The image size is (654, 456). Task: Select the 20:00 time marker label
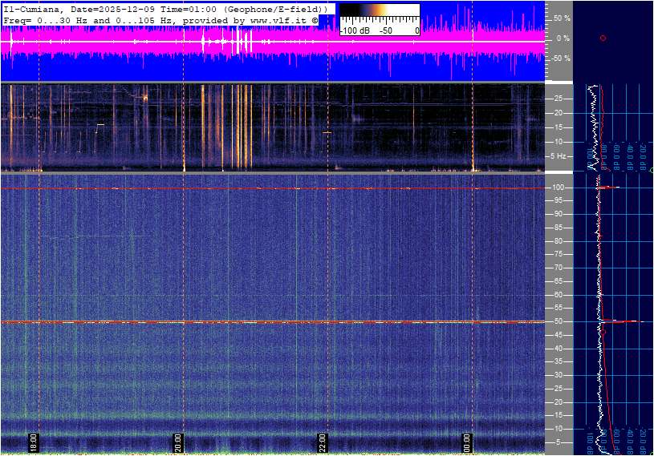(178, 442)
